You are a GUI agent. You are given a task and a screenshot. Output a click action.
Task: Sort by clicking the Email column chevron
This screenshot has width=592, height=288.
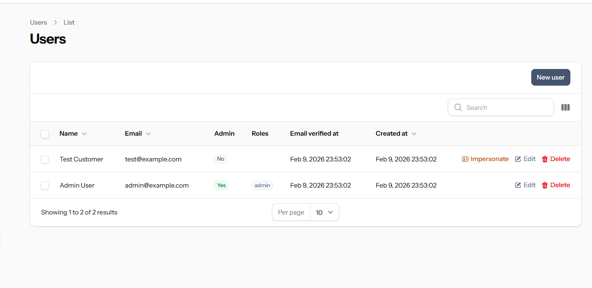tap(148, 134)
